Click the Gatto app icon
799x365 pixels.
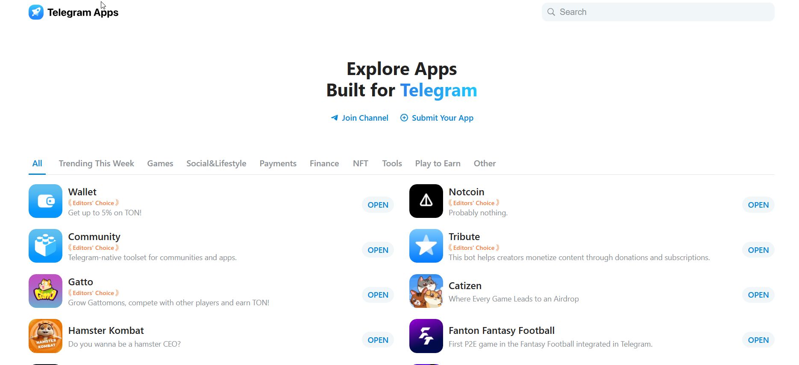click(x=45, y=291)
